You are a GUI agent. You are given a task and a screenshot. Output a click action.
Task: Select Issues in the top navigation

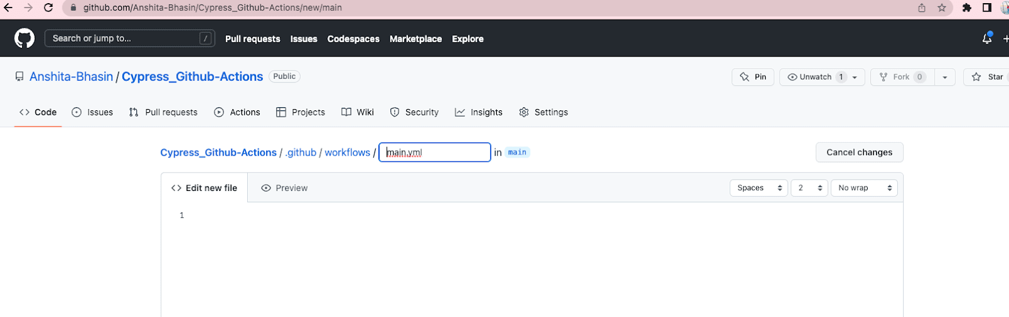point(304,38)
